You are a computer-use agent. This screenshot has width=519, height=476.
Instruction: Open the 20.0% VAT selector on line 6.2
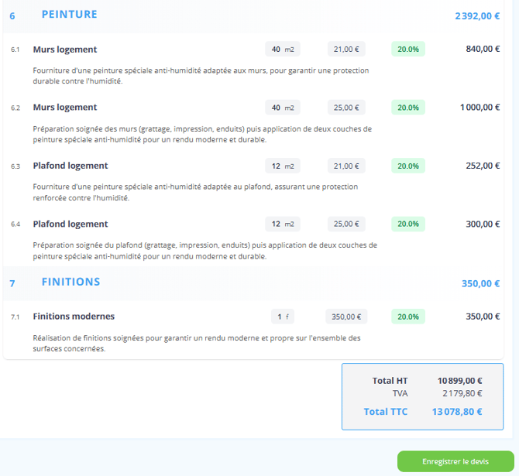click(x=407, y=108)
